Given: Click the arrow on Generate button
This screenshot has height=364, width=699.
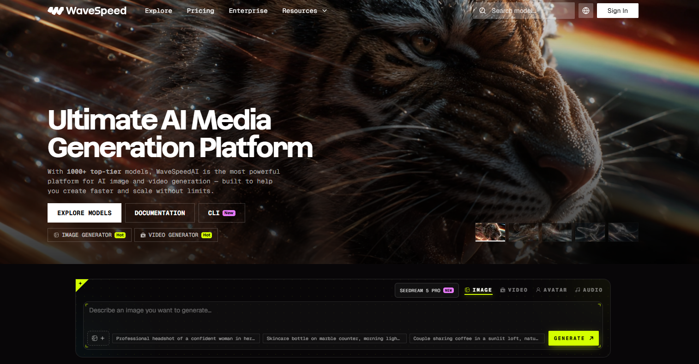Looking at the screenshot, I should coord(591,338).
